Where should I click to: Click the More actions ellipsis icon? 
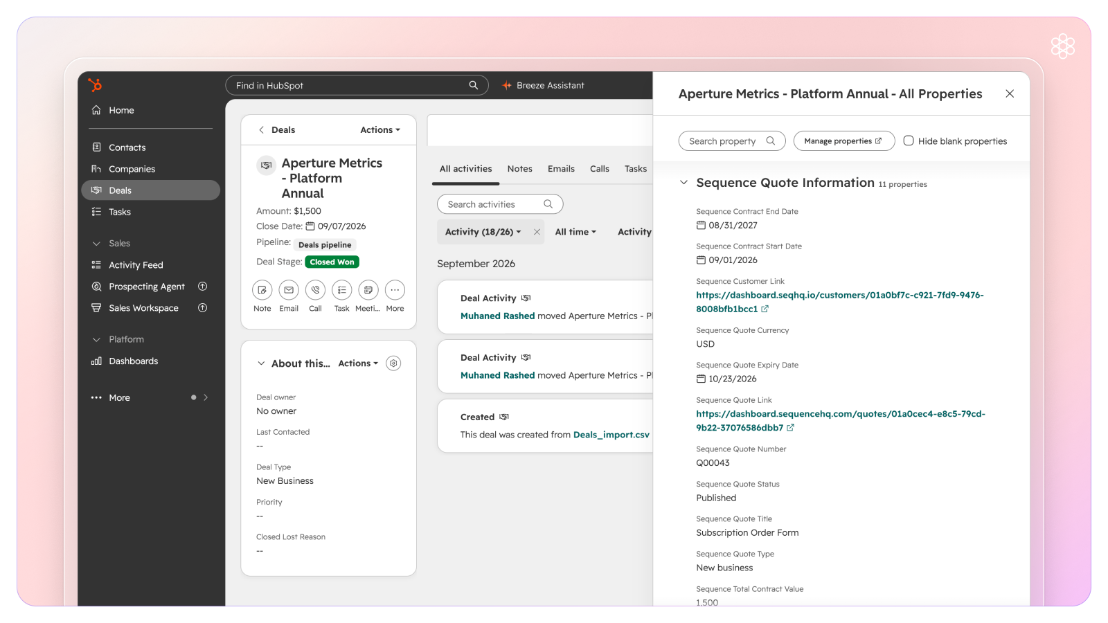395,290
